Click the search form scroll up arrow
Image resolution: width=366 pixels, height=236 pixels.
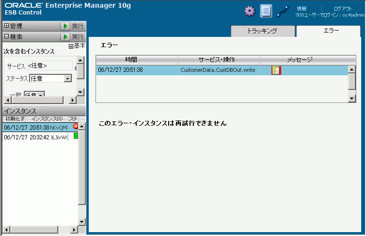click(80, 60)
